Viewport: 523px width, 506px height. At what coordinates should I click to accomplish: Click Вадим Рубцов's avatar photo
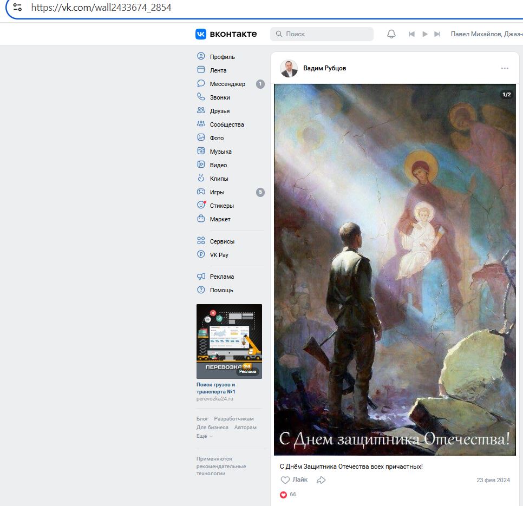[289, 68]
